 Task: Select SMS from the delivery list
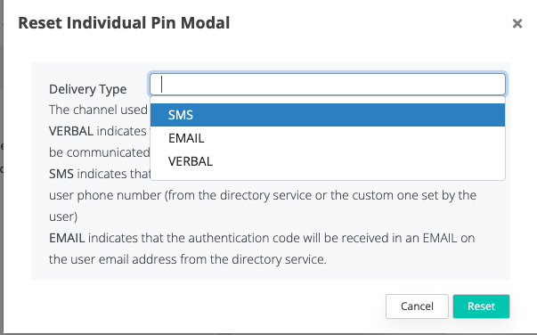click(328, 115)
